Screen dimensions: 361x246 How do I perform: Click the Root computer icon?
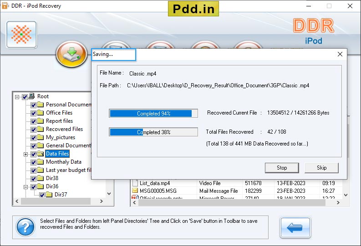pos(31,96)
